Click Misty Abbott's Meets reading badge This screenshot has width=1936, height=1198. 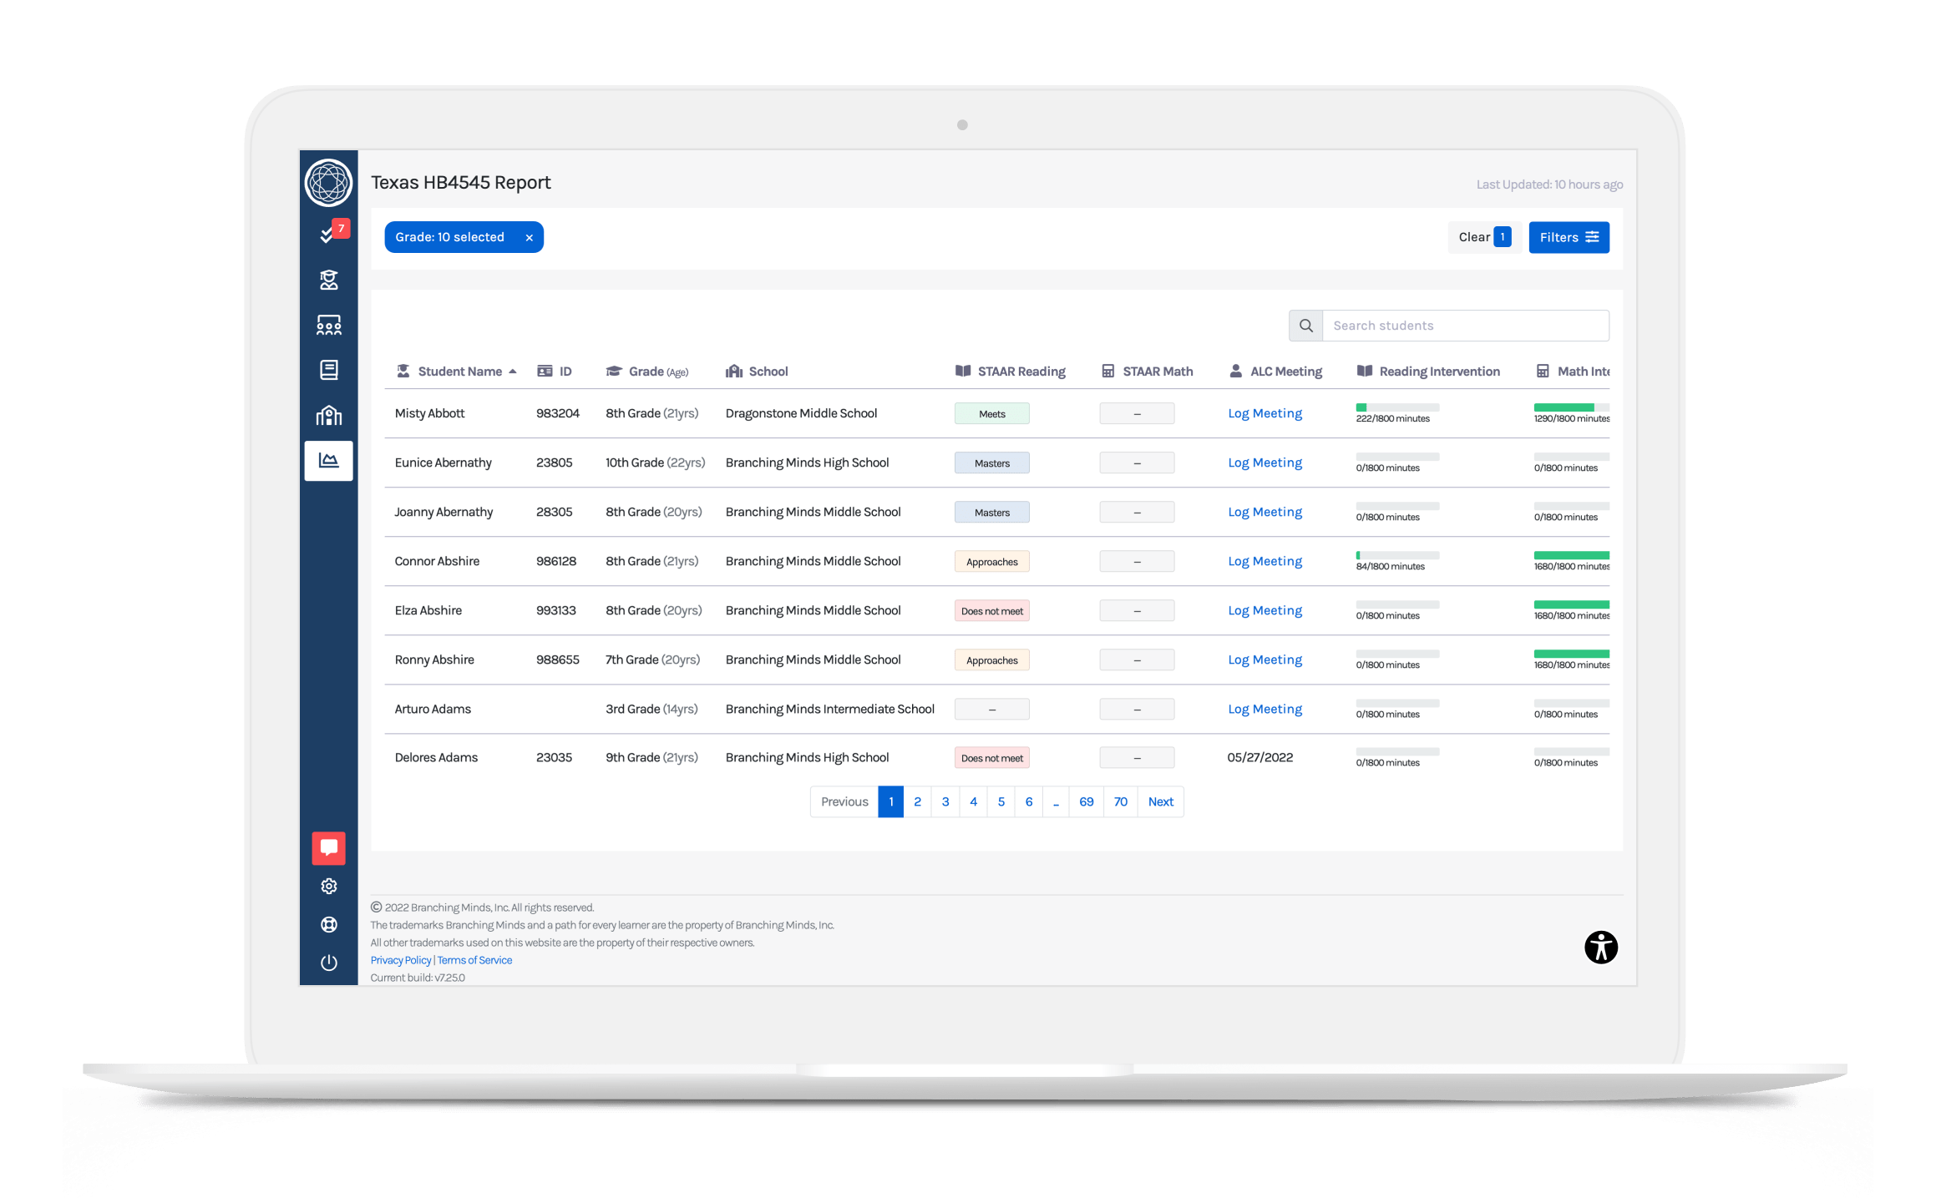[991, 414]
